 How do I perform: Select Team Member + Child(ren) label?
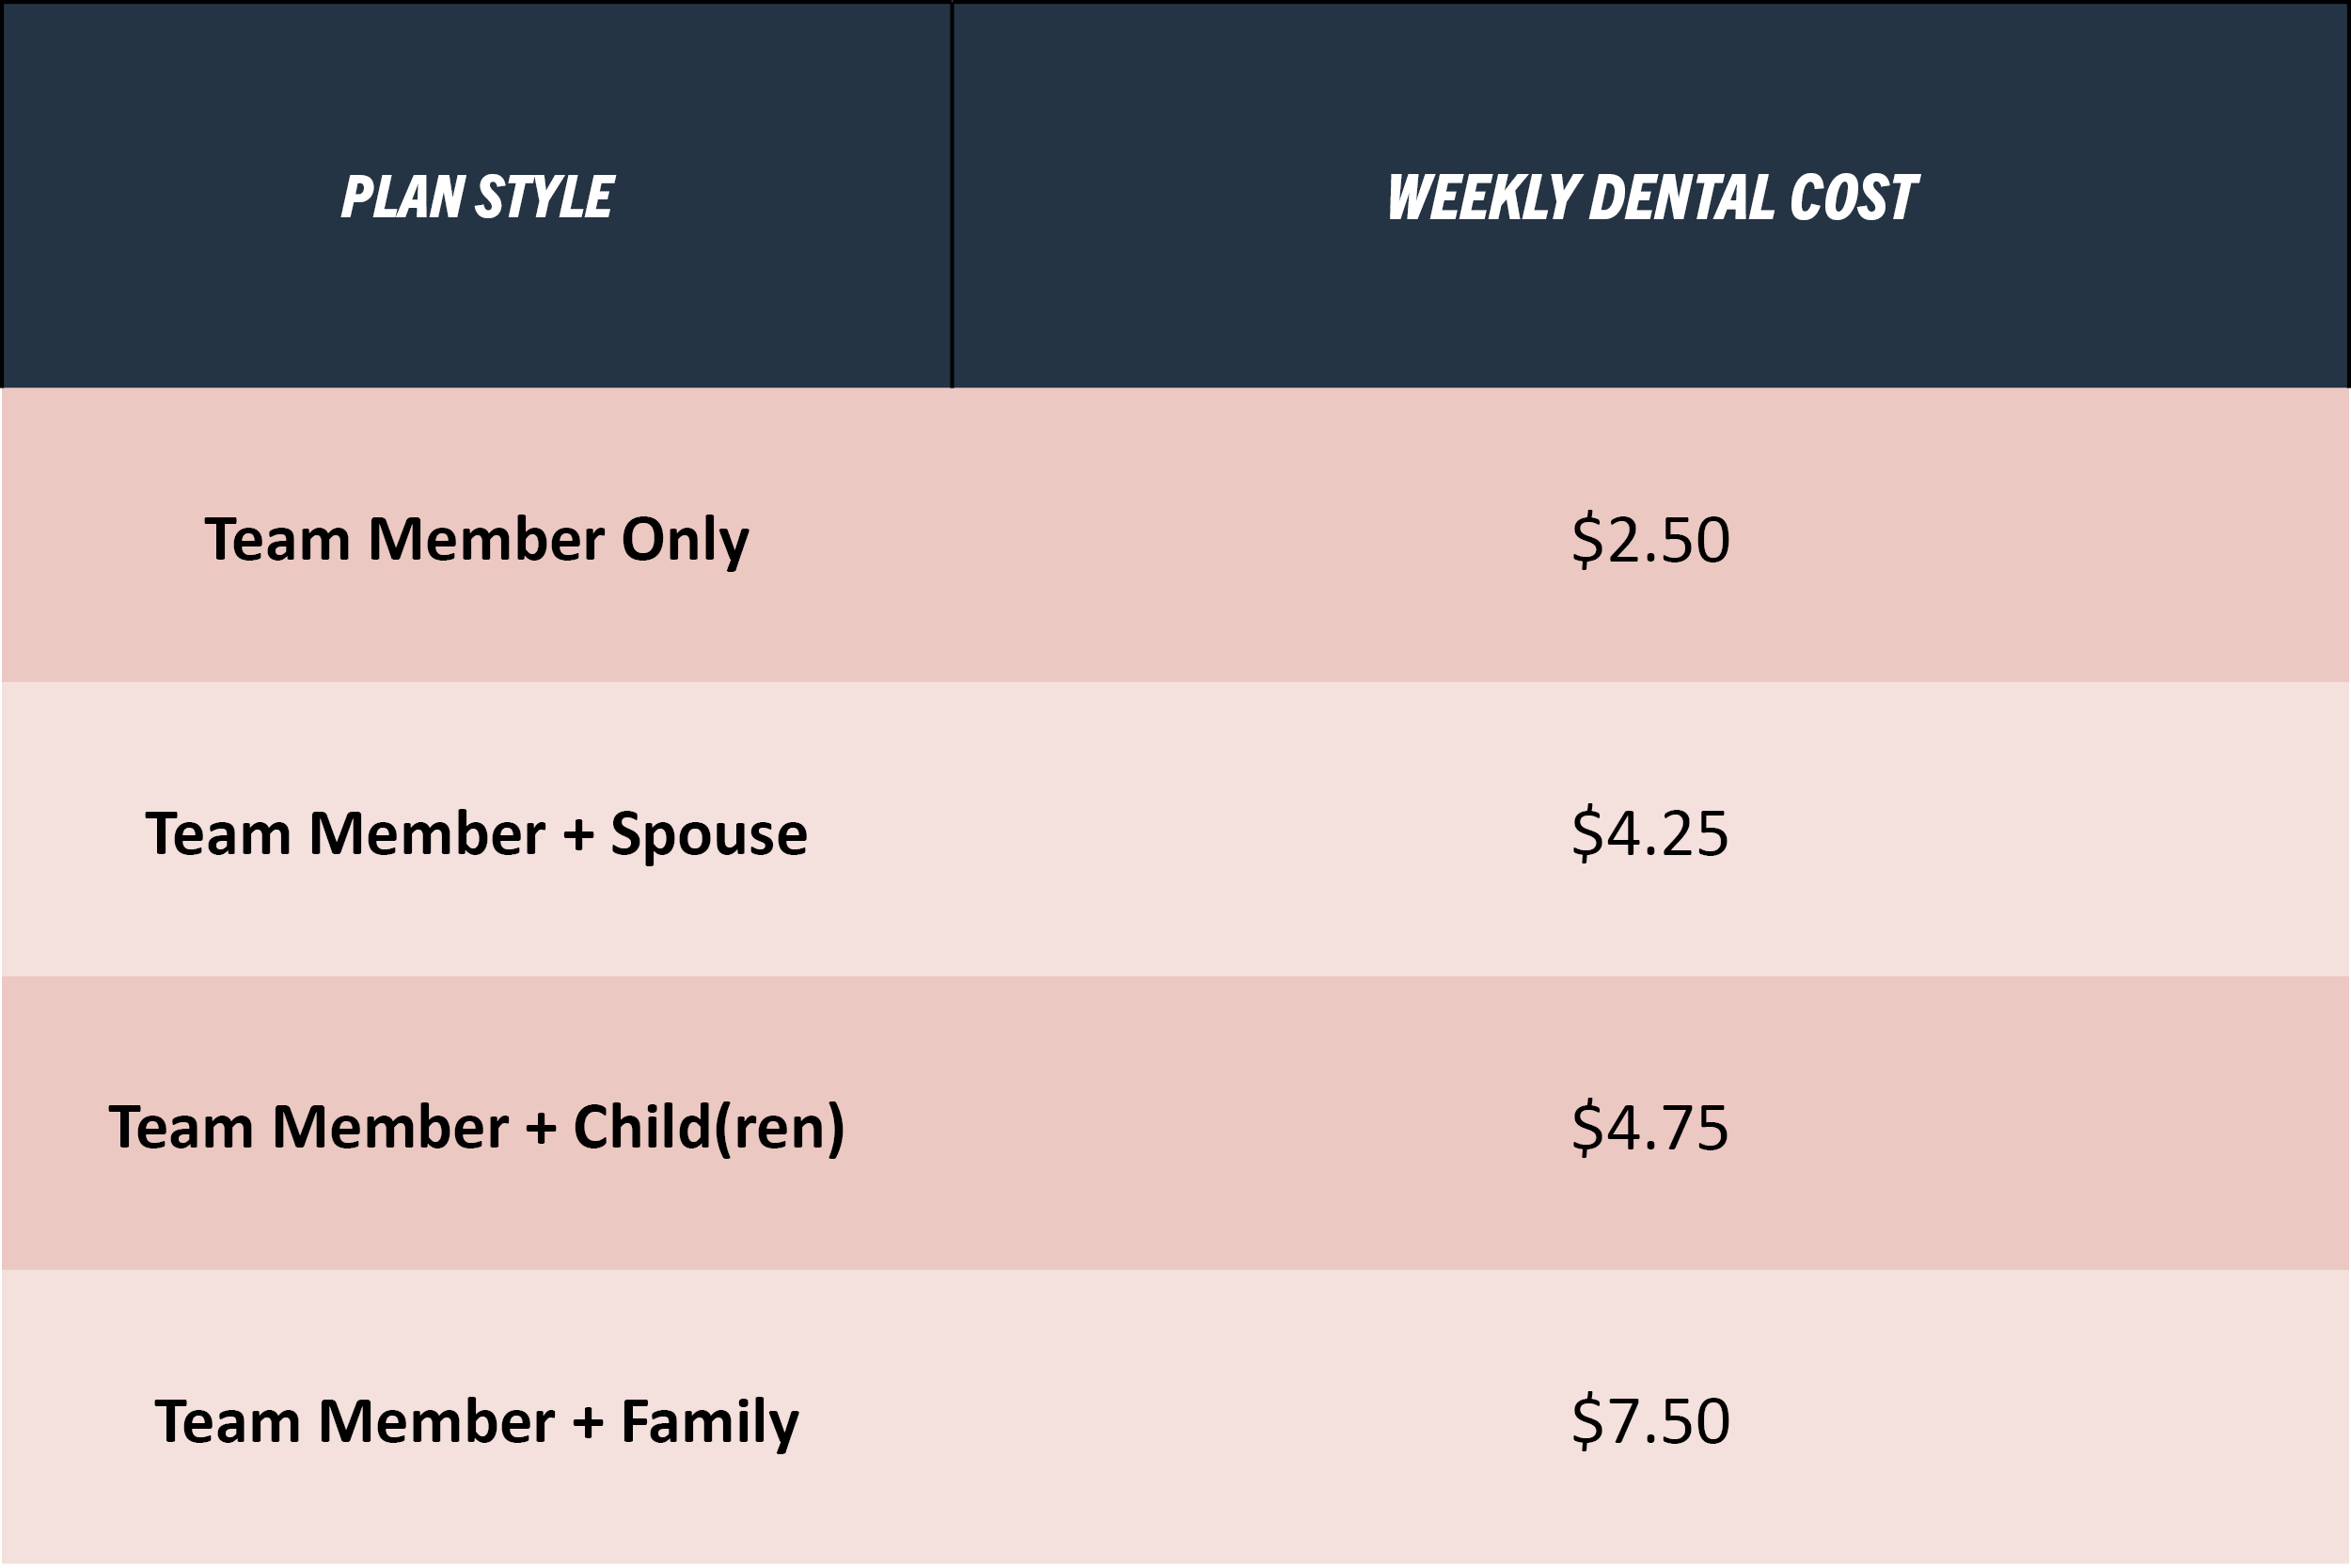(477, 1128)
